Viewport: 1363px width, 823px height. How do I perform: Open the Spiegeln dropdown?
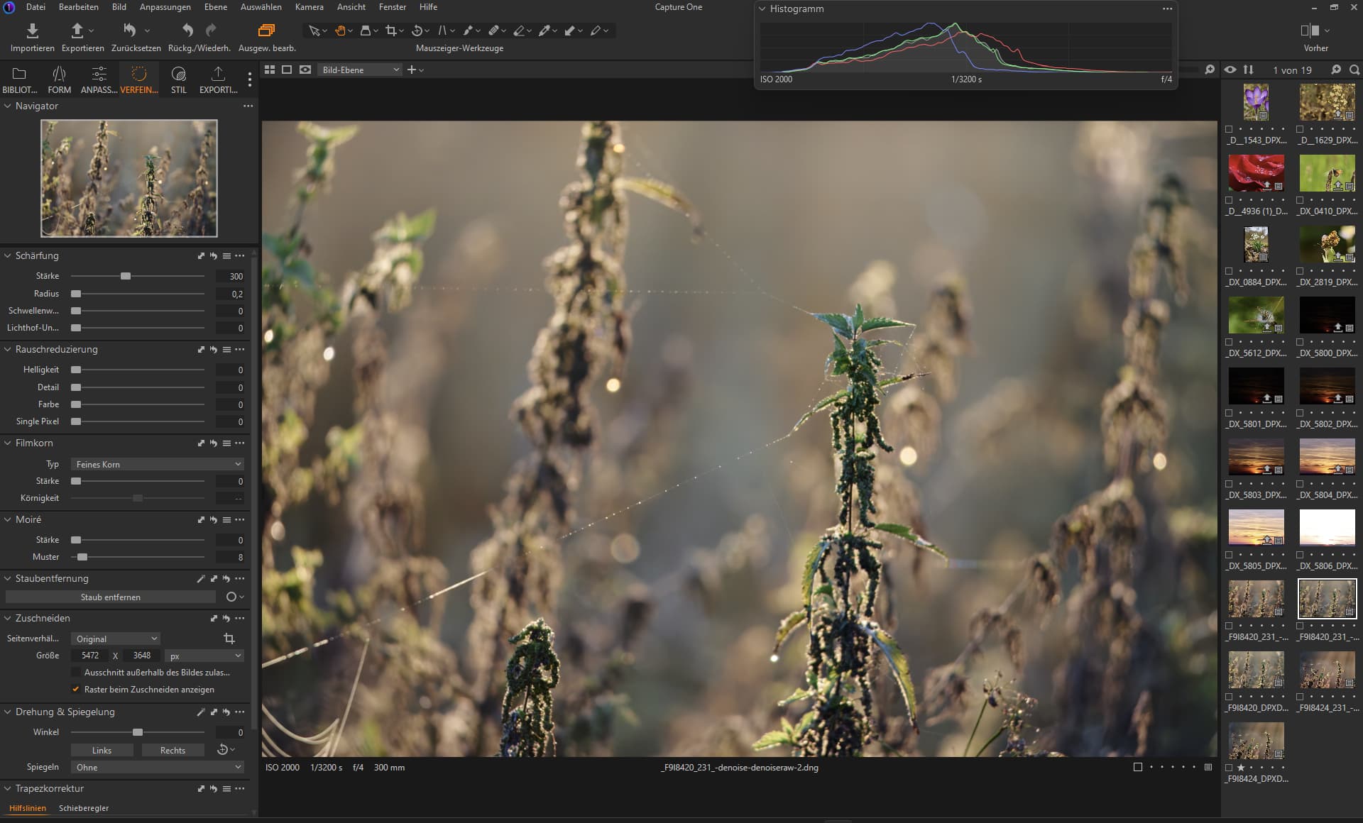[157, 768]
